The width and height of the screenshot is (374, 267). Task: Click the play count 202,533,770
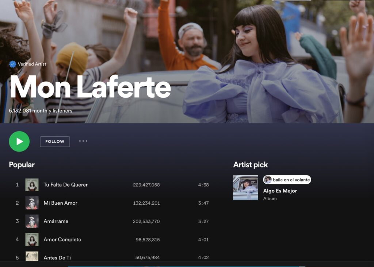coord(146,221)
